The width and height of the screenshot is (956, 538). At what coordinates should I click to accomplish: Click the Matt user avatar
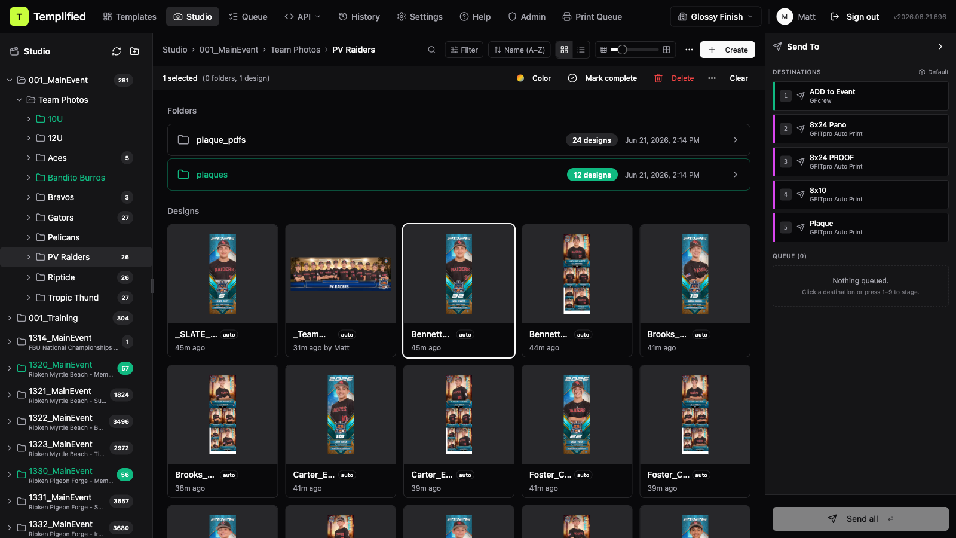[785, 17]
